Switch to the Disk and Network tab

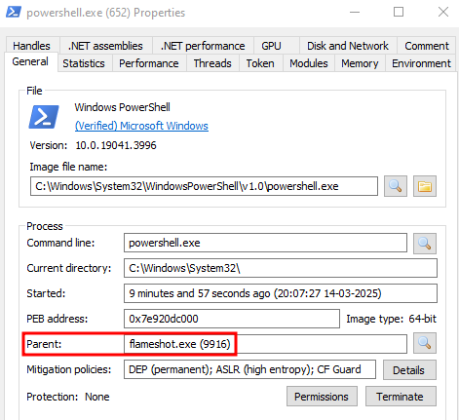click(x=348, y=46)
